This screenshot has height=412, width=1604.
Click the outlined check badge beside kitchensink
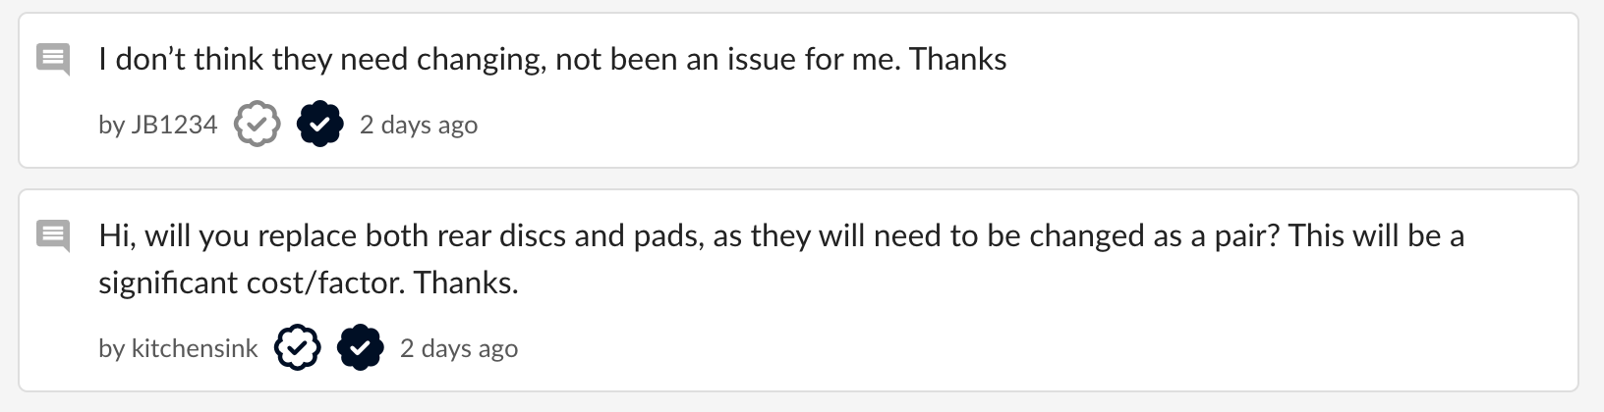pos(297,348)
